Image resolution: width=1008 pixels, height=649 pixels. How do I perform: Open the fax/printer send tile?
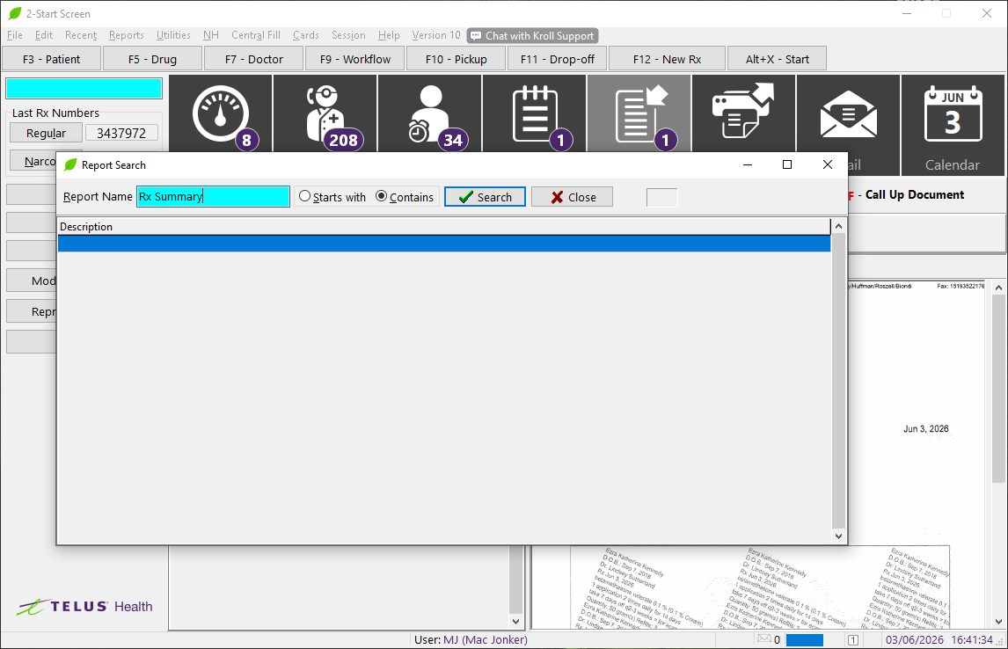point(744,113)
